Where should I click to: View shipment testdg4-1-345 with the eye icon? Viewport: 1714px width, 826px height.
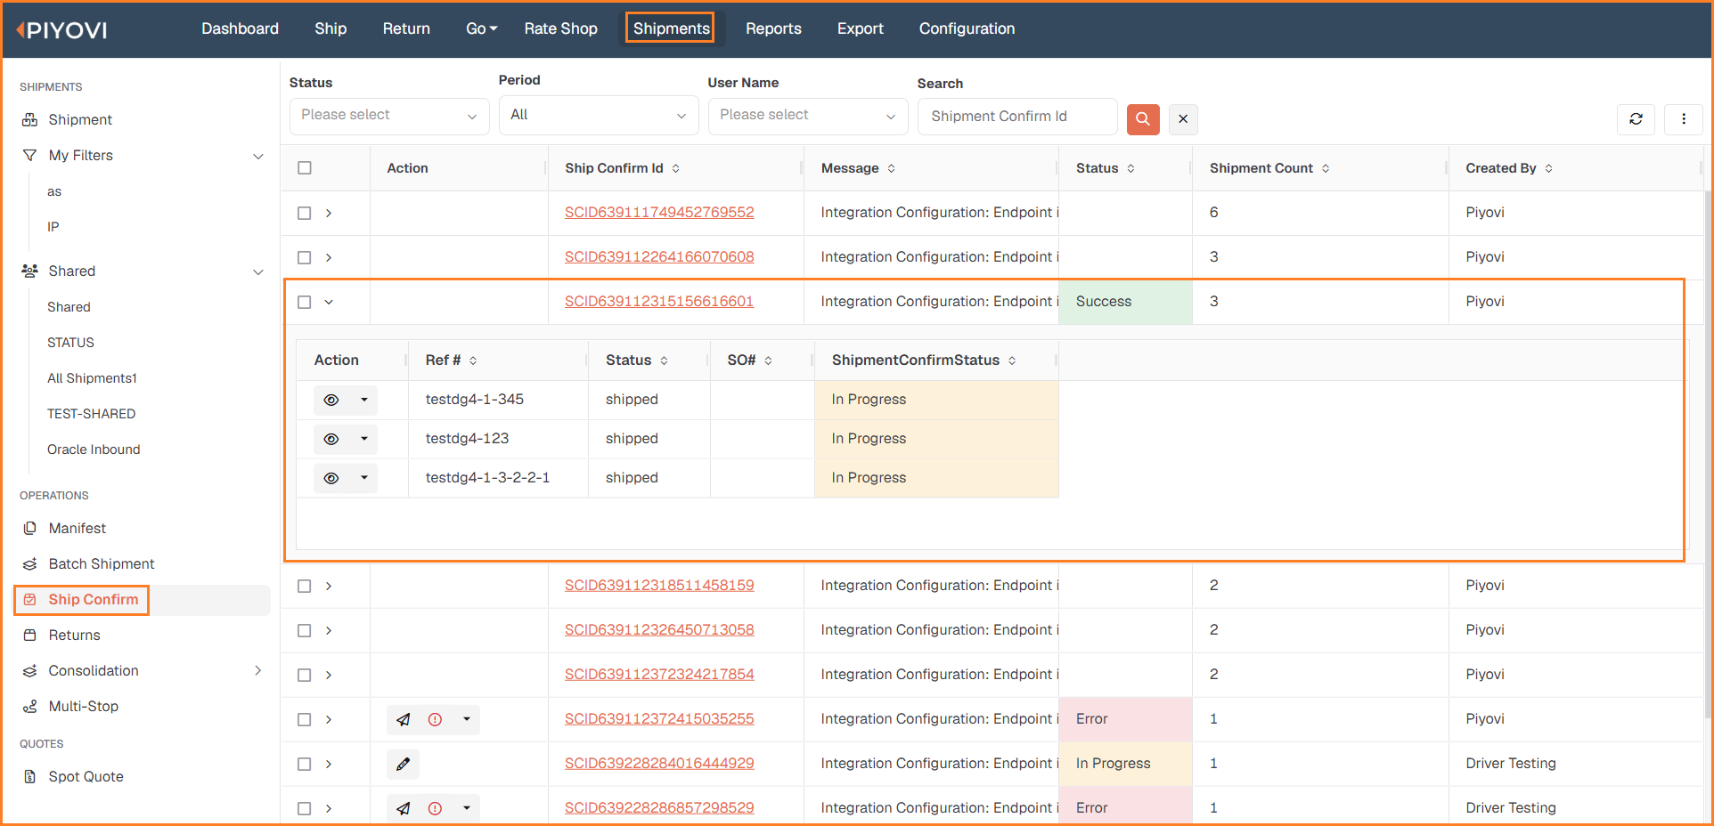tap(331, 400)
